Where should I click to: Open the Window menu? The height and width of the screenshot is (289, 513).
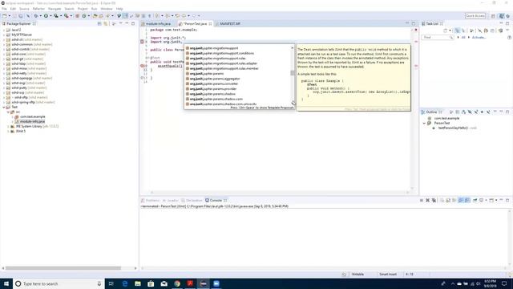click(107, 9)
